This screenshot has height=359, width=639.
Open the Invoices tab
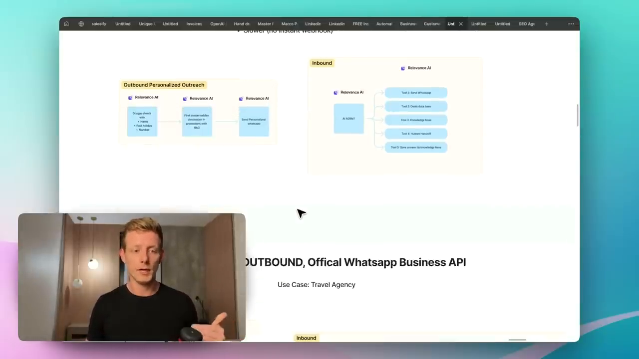[x=194, y=23]
